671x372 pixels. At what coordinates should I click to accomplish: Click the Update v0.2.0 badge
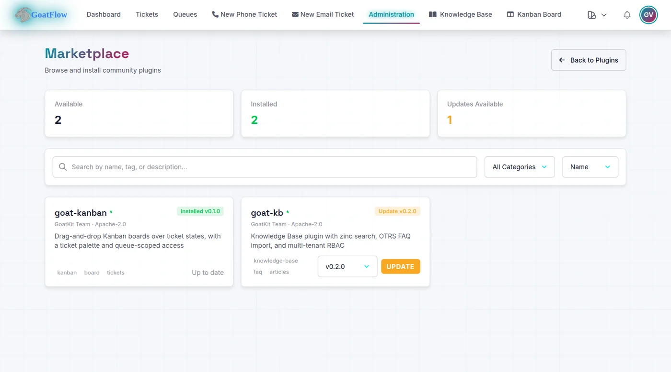click(397, 211)
